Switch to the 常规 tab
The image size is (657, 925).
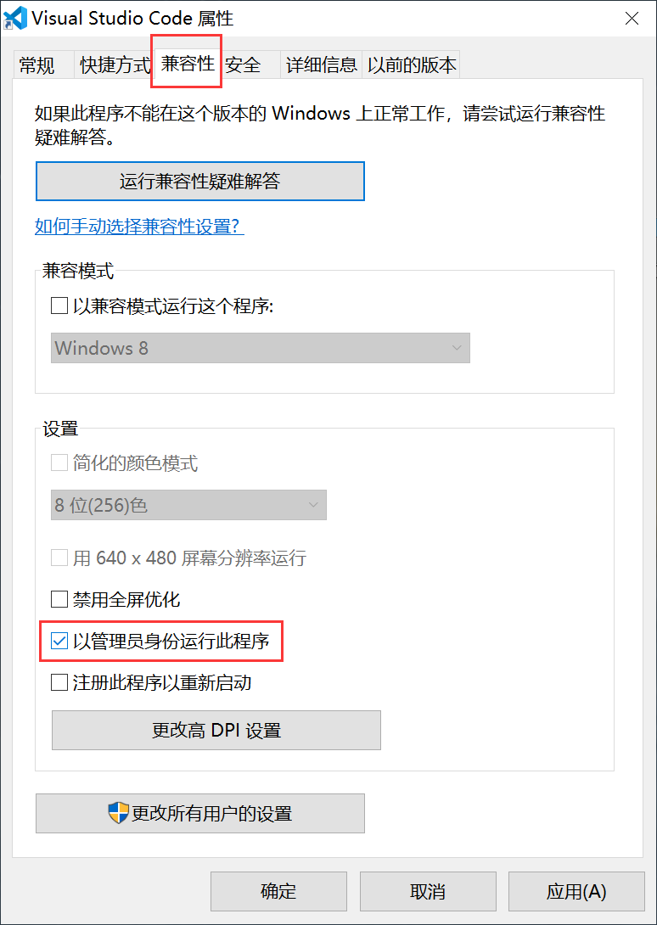tap(36, 65)
